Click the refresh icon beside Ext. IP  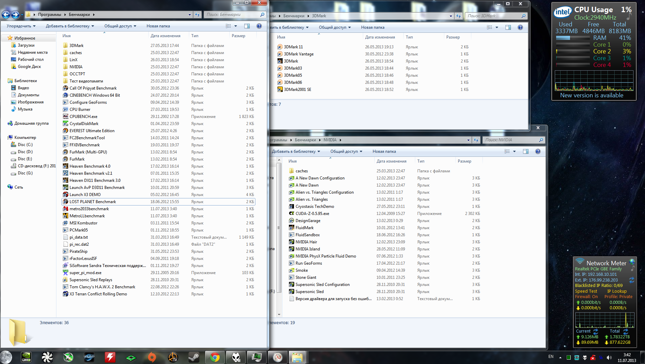pyautogui.click(x=631, y=280)
